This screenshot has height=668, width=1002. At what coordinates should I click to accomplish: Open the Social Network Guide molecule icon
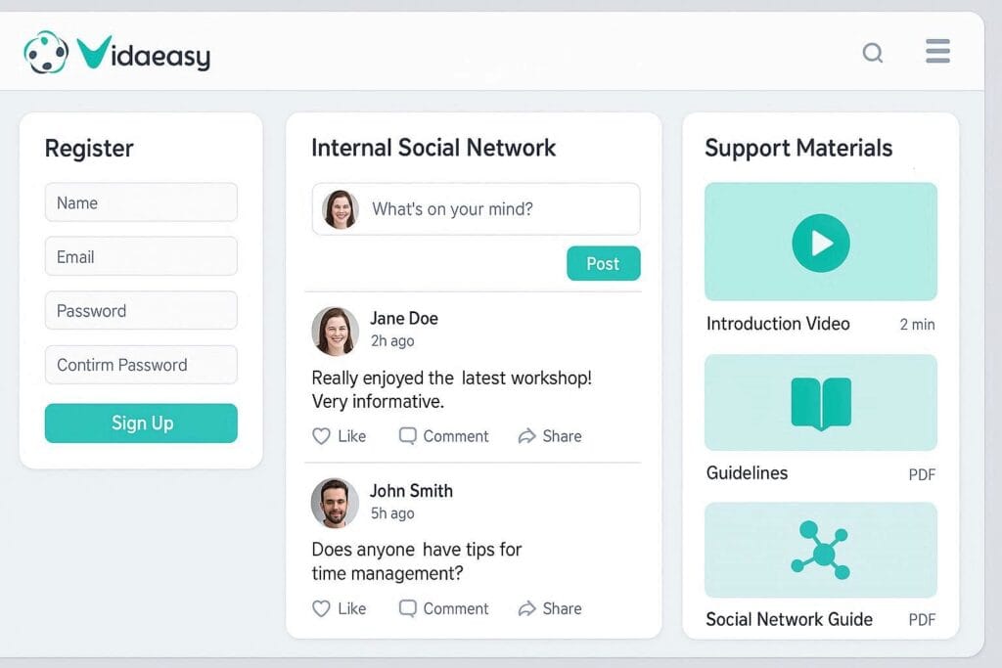[820, 551]
